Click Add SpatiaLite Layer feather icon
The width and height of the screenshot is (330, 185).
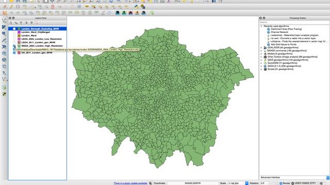[4, 40]
